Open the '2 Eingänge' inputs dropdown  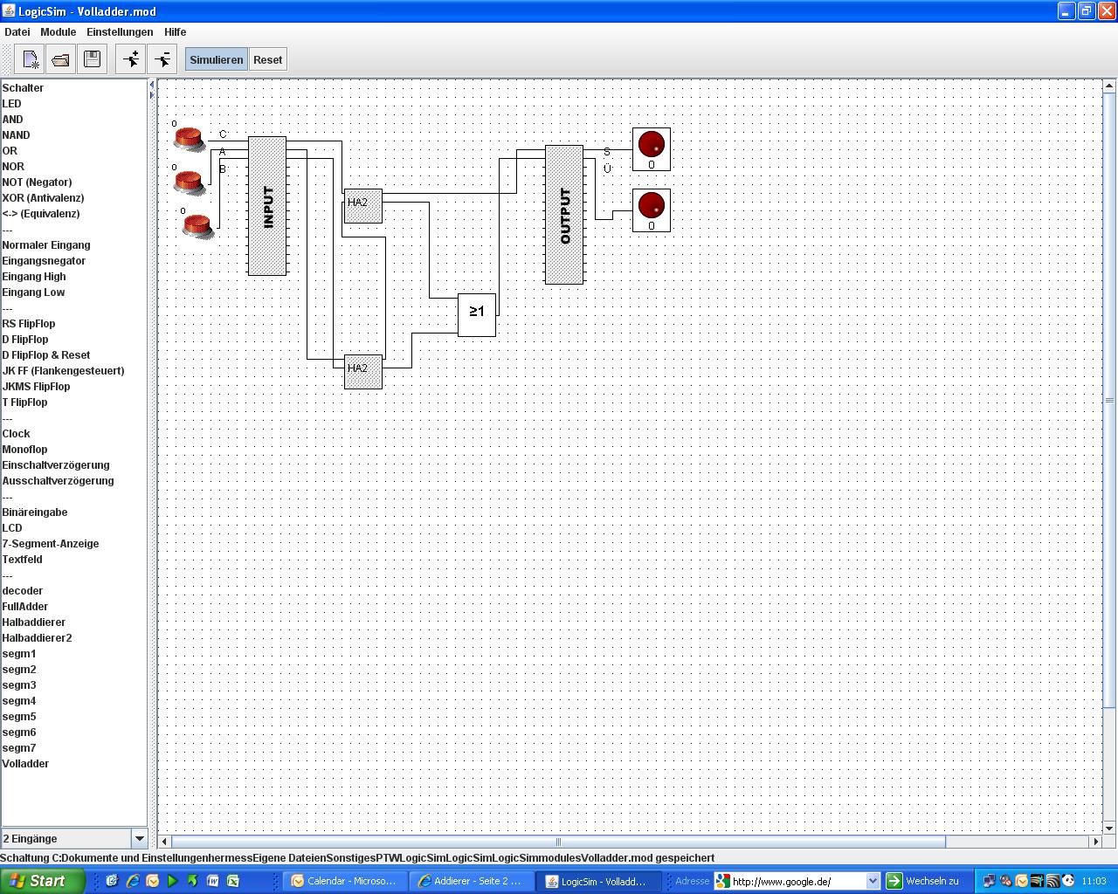click(74, 838)
